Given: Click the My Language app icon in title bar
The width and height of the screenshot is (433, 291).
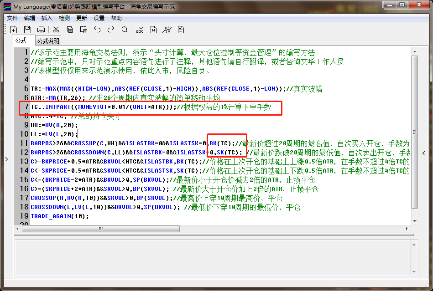Looking at the screenshot, I should (7, 7).
